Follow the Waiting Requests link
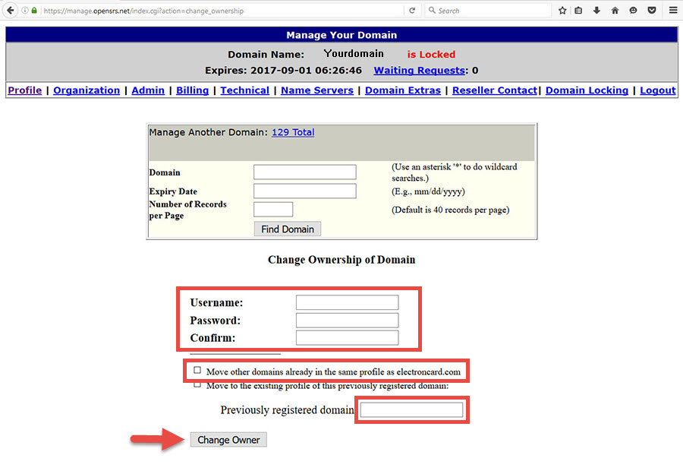This screenshot has height=474, width=683. point(419,71)
